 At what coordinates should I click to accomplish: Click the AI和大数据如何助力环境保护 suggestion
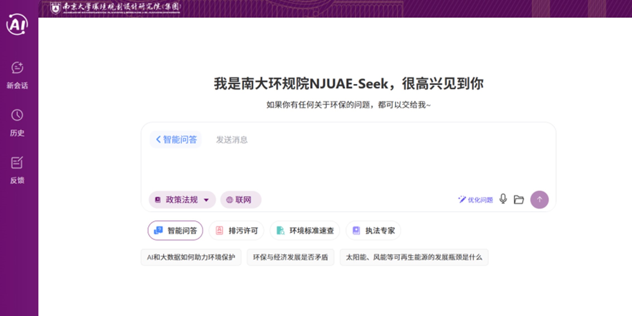click(x=191, y=257)
